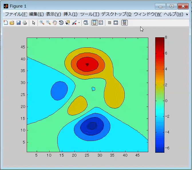Click the dark red top of the colorbar
The image size is (192, 170).
159,39
